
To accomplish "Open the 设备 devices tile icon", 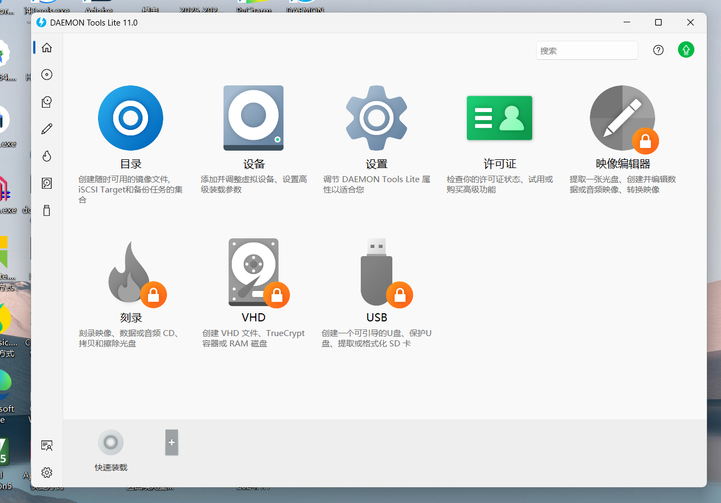I will pos(254,118).
